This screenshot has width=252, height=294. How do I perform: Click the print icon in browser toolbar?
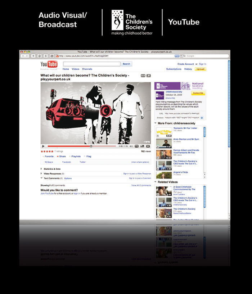(52, 56)
